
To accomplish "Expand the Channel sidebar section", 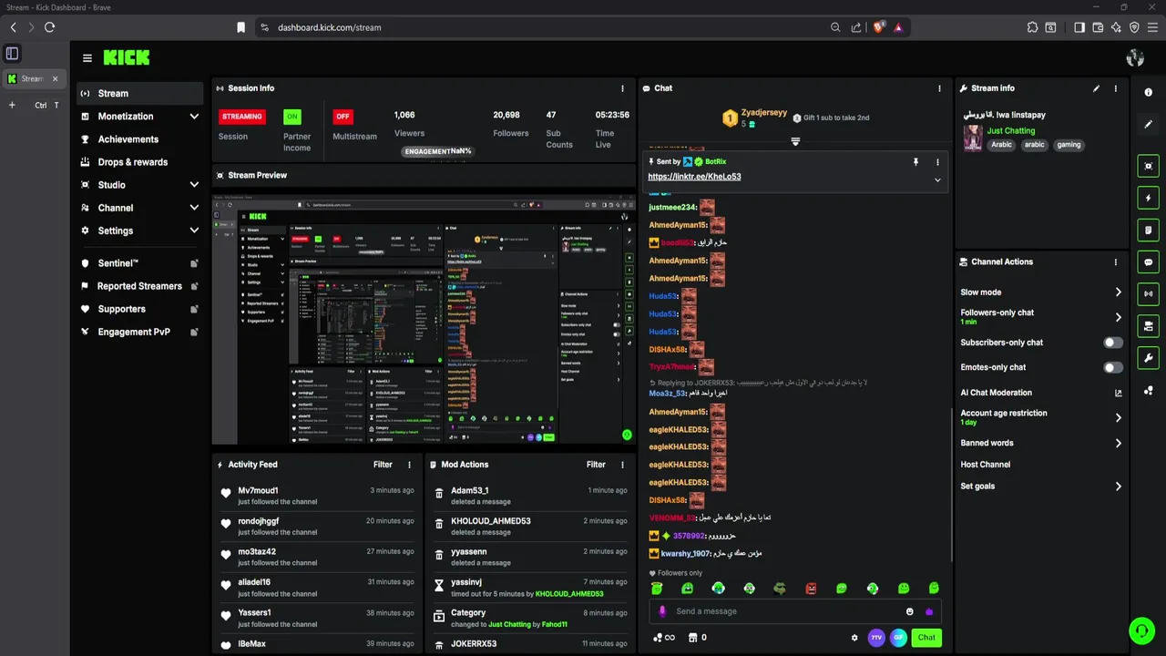I will point(194,208).
